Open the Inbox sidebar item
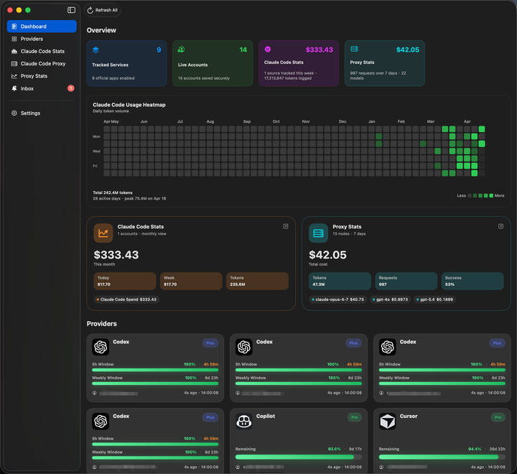Viewport: 517px width, 474px height. pos(42,88)
